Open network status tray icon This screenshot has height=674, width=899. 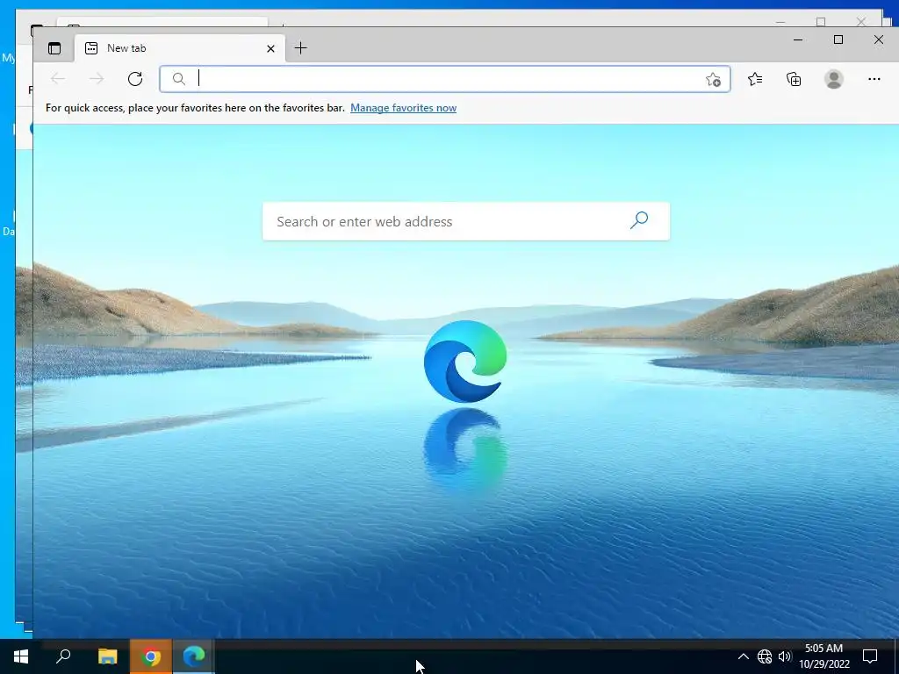click(x=765, y=656)
